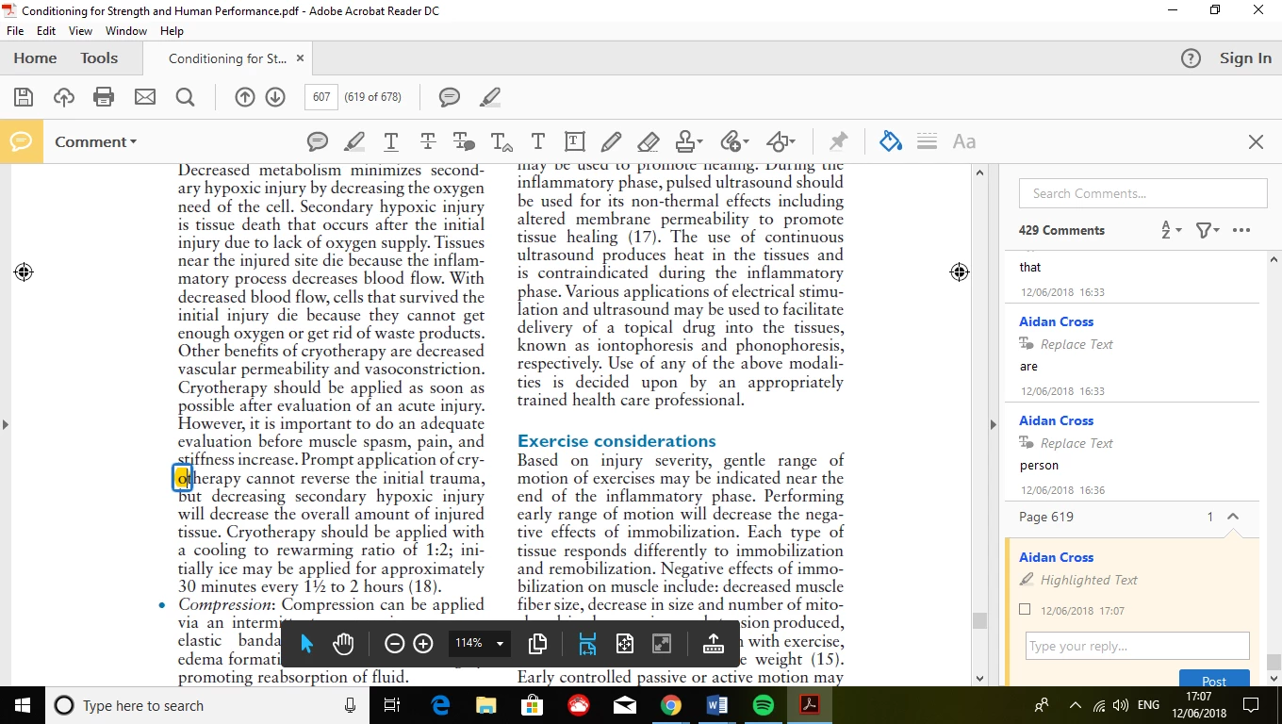Click the page display copy icon
This screenshot has height=724, width=1282.
[x=538, y=643]
